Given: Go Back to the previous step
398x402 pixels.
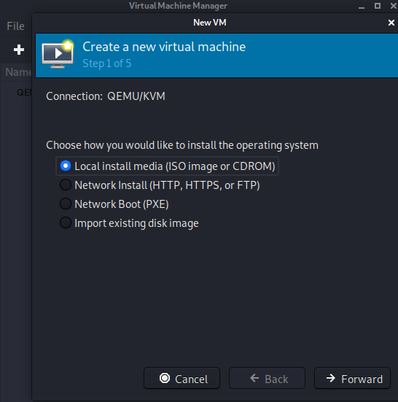Looking at the screenshot, I should click(267, 378).
